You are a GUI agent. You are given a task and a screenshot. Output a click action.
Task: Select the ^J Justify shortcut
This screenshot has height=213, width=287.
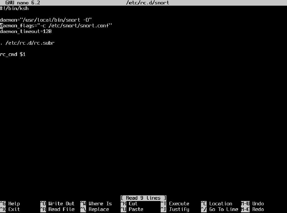click(x=175, y=209)
